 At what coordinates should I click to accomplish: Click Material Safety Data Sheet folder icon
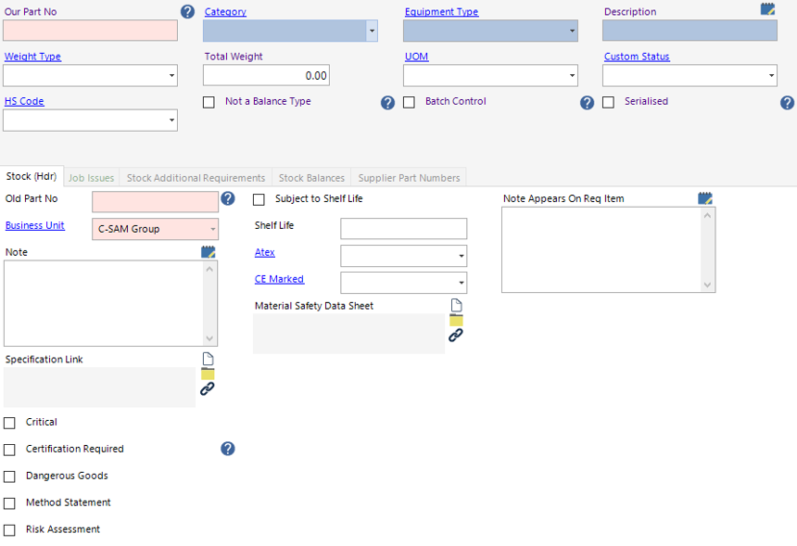pyautogui.click(x=456, y=320)
